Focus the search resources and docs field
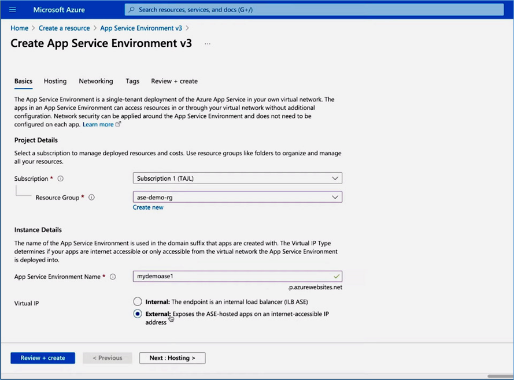 point(314,9)
